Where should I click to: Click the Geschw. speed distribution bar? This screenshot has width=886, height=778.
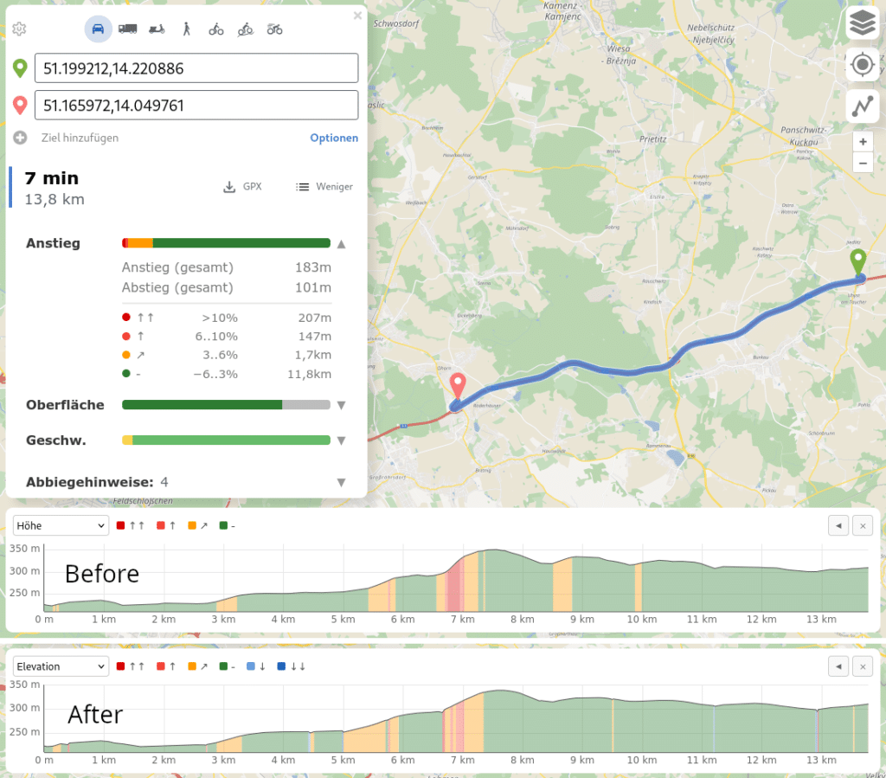226,440
